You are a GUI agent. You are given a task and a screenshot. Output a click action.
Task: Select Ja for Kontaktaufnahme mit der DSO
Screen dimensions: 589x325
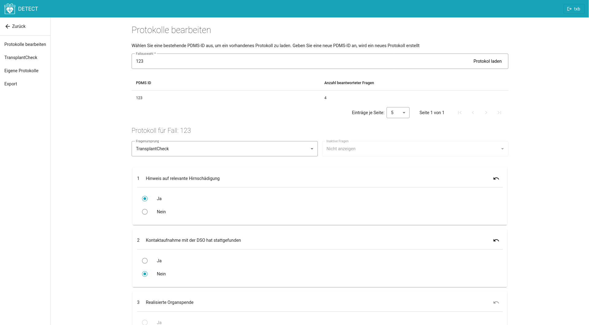tap(145, 261)
